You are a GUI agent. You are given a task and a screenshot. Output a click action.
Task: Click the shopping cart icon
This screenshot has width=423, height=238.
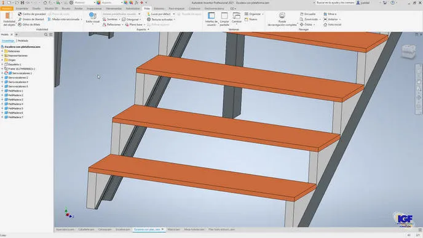[x=385, y=2]
